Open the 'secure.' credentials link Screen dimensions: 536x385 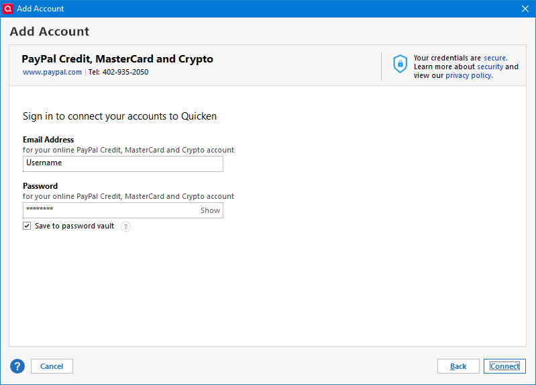[x=496, y=58]
